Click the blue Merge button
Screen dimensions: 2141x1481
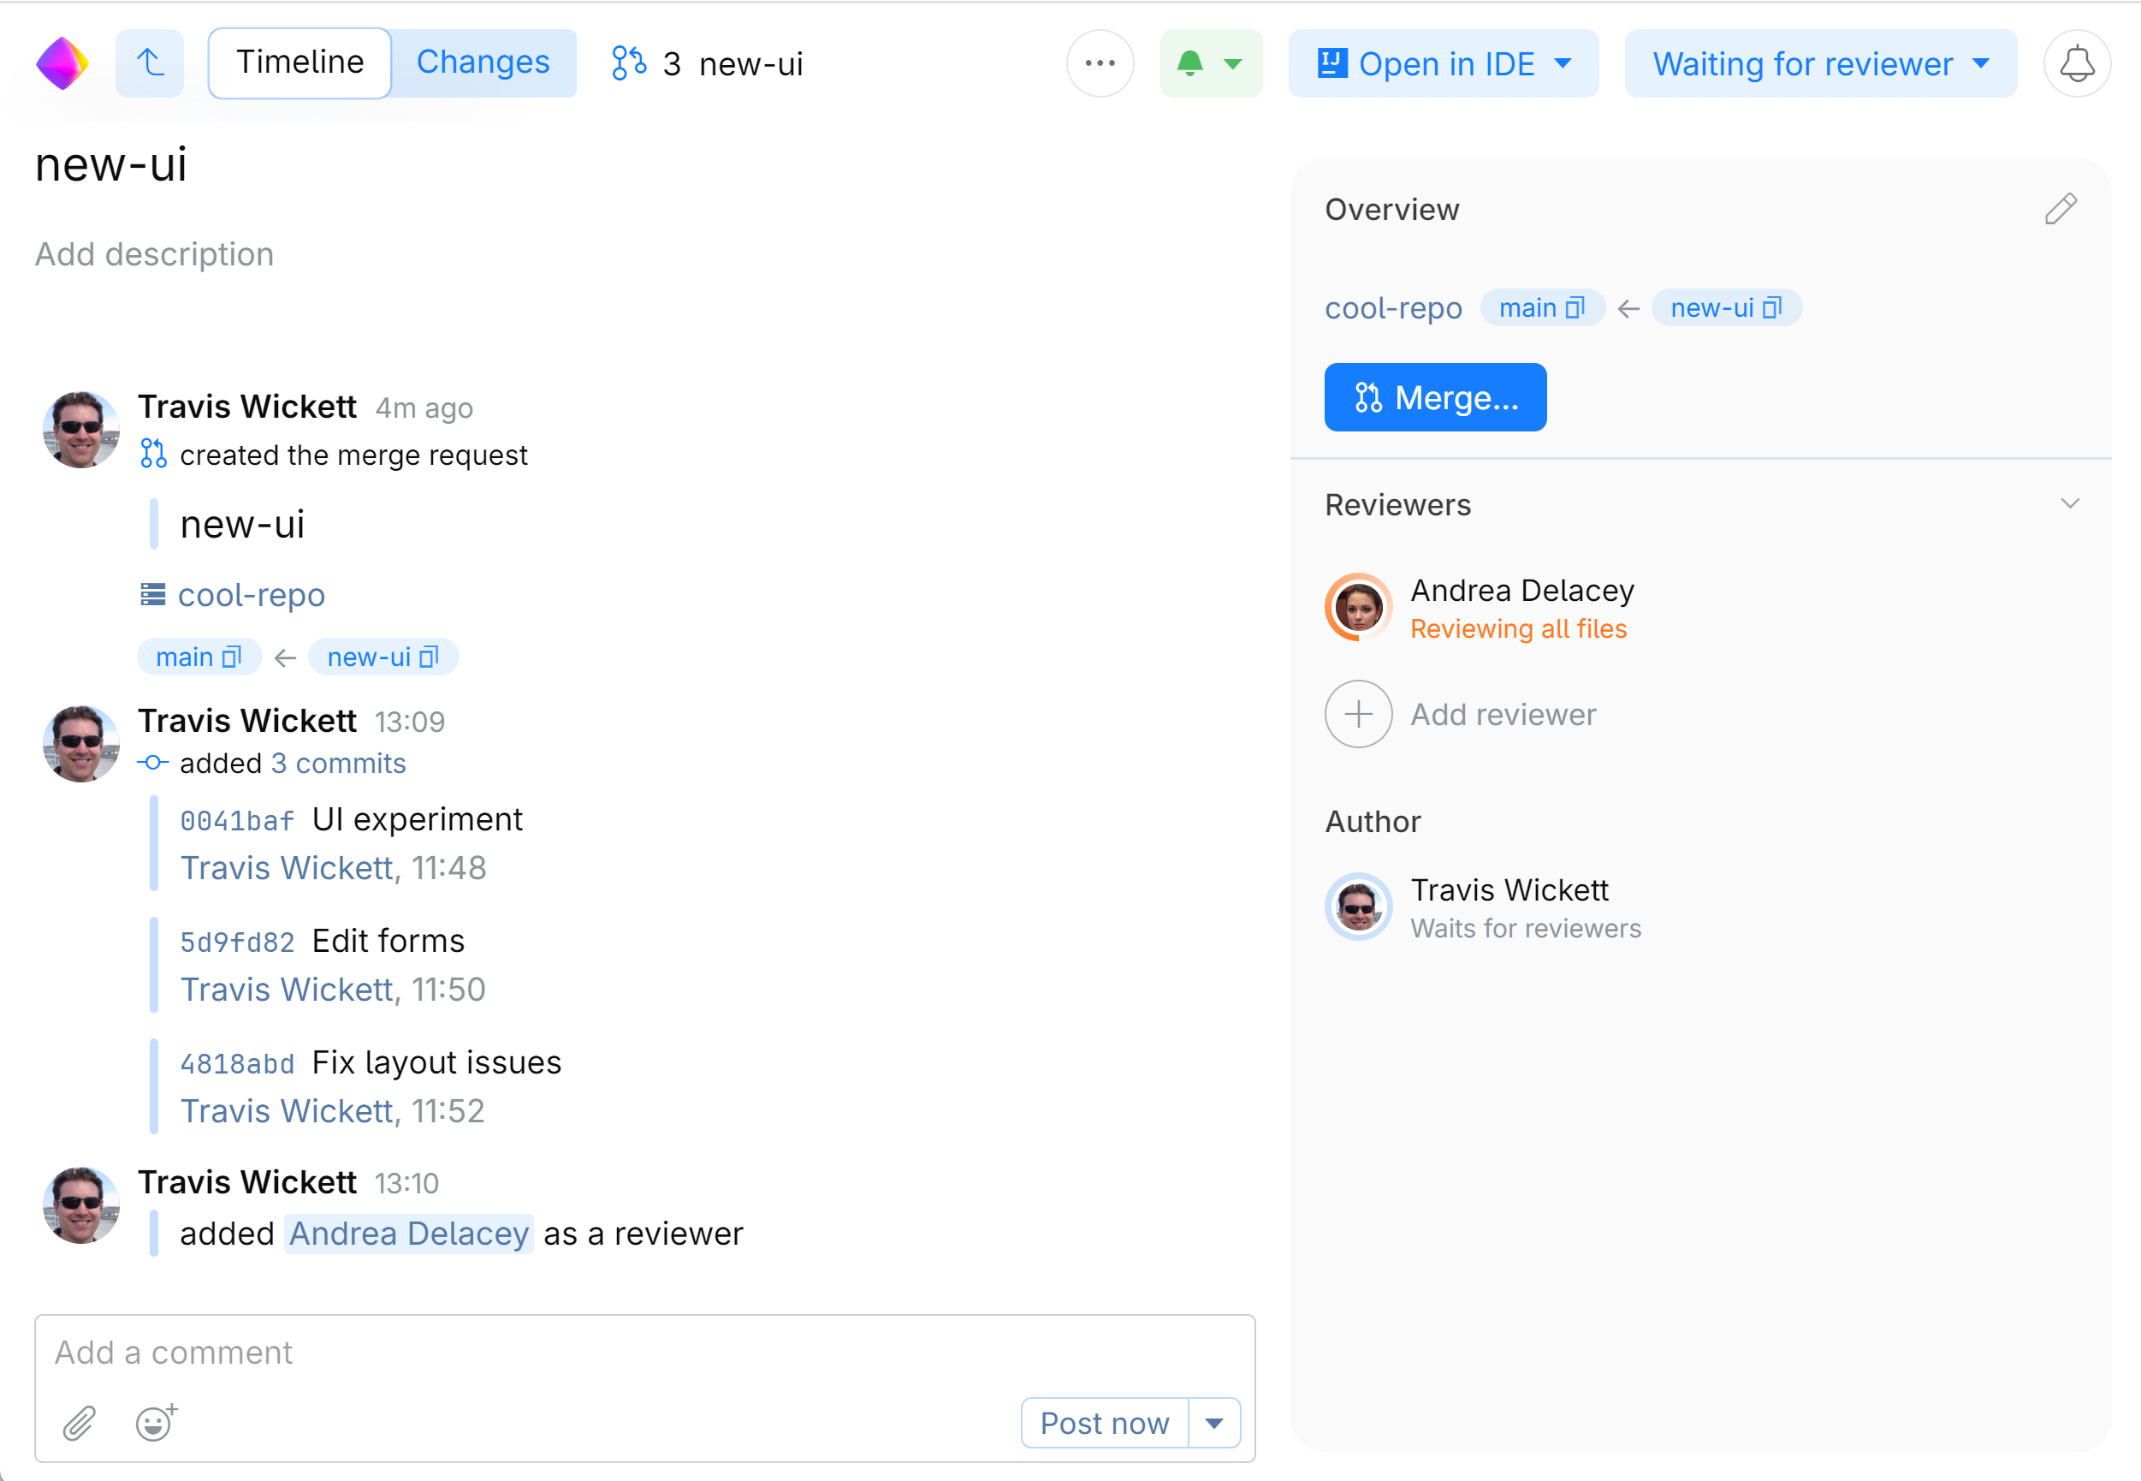[1434, 397]
